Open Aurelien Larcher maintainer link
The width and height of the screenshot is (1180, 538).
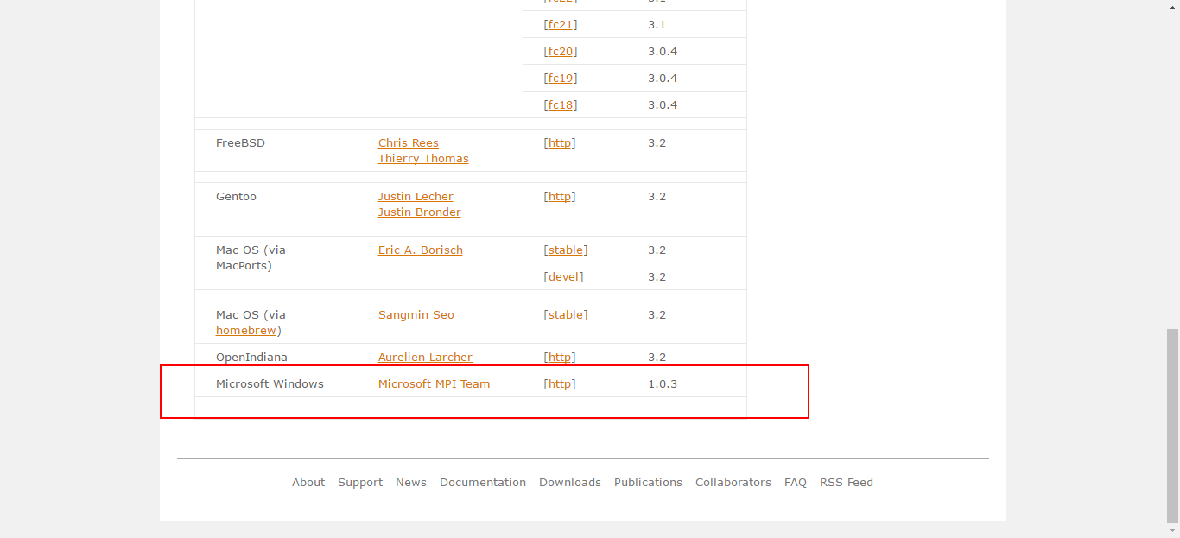coord(425,357)
